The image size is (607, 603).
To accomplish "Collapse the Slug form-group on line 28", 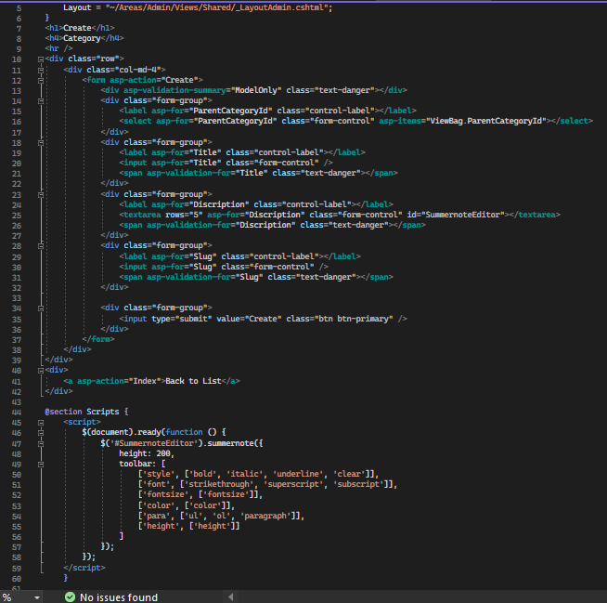I will pos(39,245).
